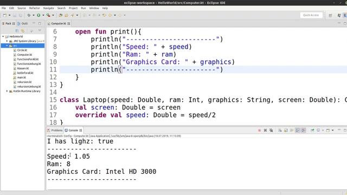Open the Search menu

click(x=61, y=8)
